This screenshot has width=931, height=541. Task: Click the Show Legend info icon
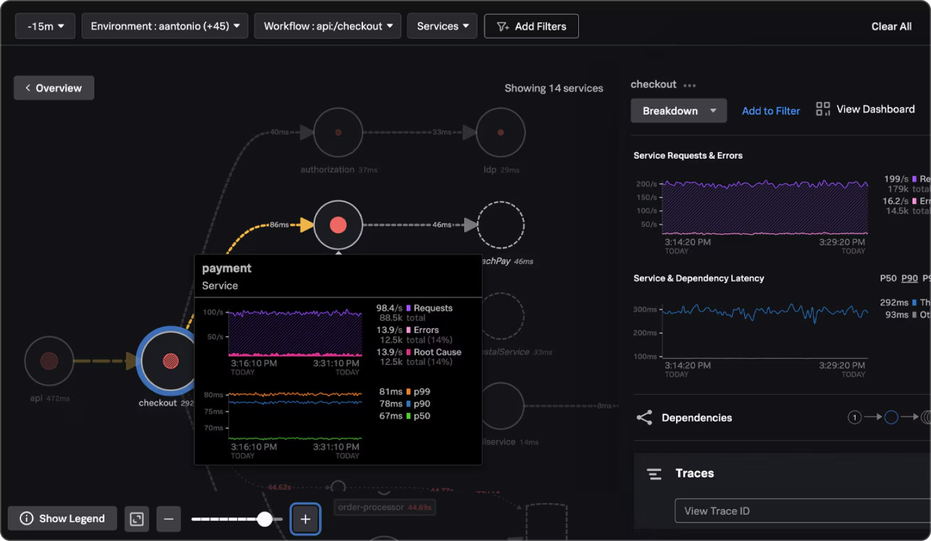pos(26,518)
